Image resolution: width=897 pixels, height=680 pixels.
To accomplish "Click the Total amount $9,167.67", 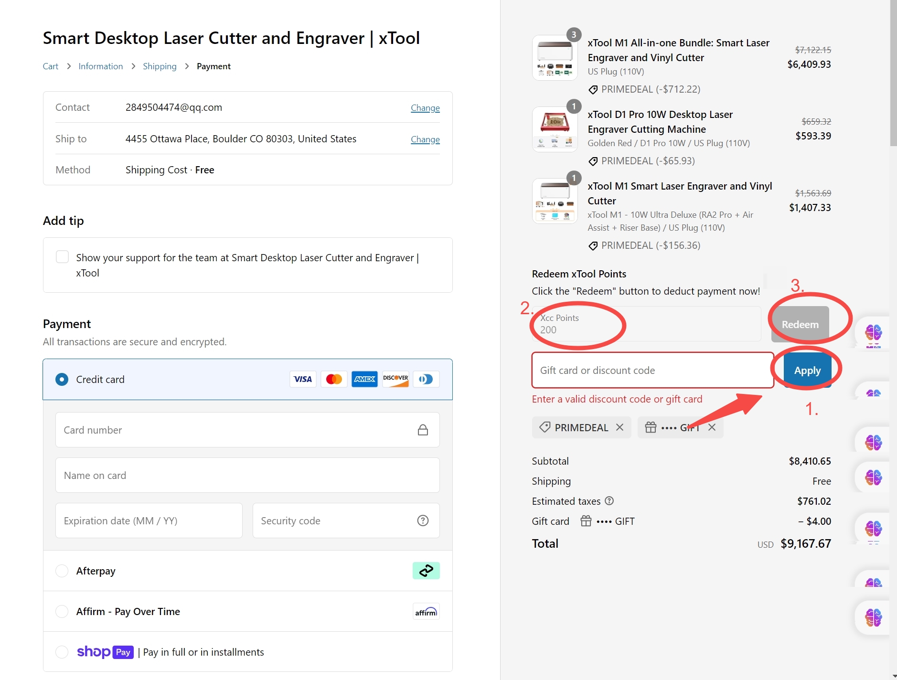I will tap(806, 543).
